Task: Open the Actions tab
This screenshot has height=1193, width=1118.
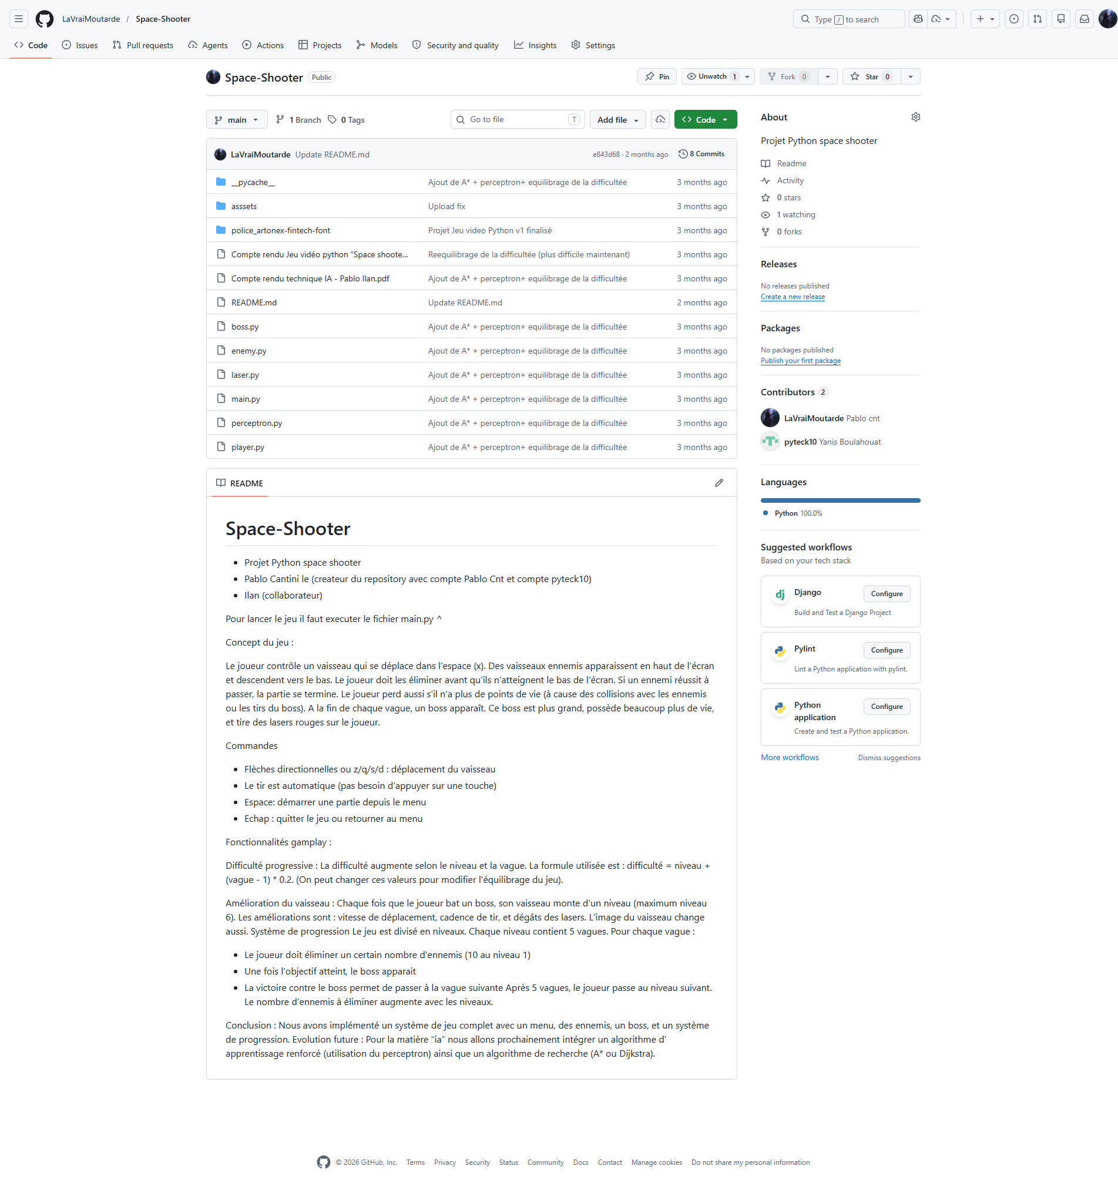Action: (x=263, y=46)
